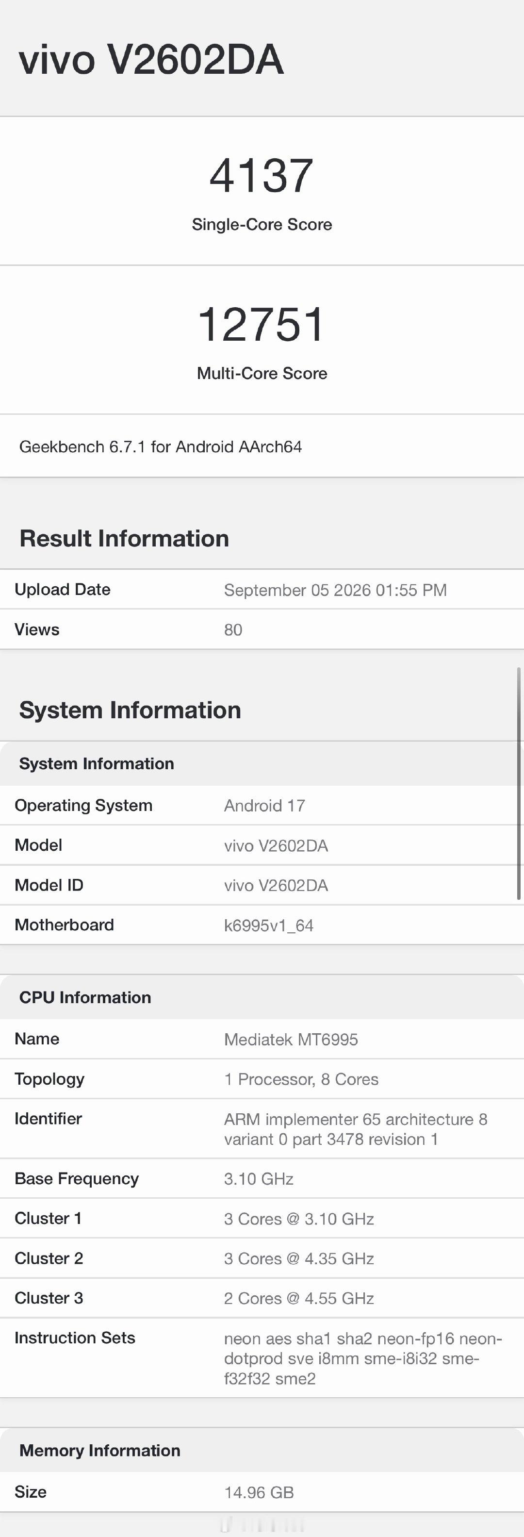Select the 2 Cores @ 4.55 GHz value

[x=299, y=1299]
